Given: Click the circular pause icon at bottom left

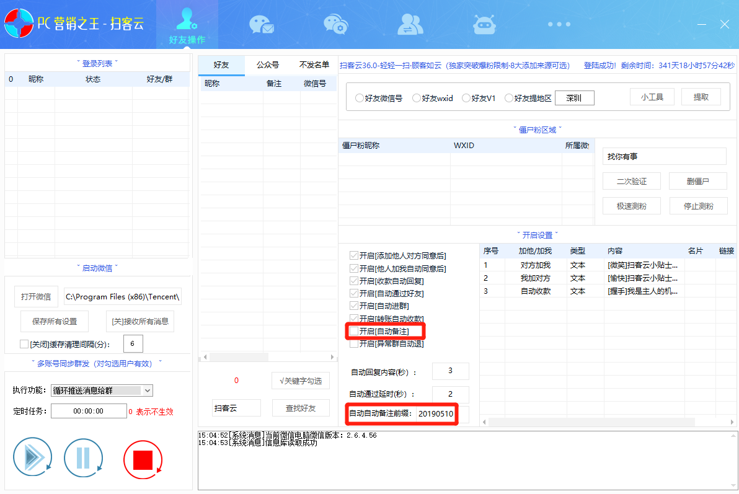Looking at the screenshot, I should pyautogui.click(x=83, y=457).
